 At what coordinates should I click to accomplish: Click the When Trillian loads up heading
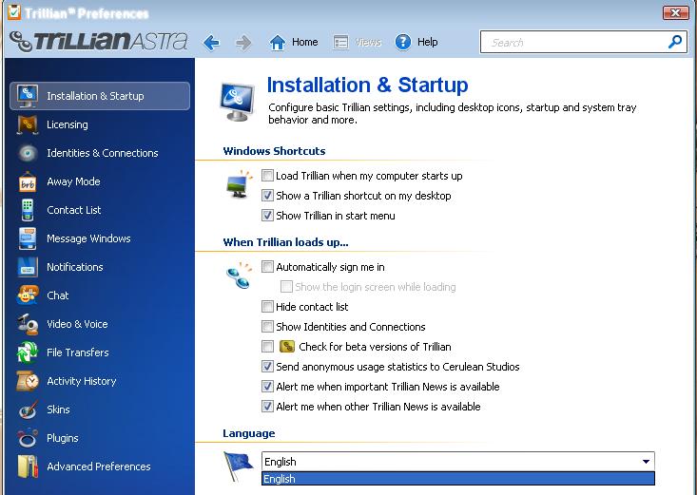coord(286,242)
